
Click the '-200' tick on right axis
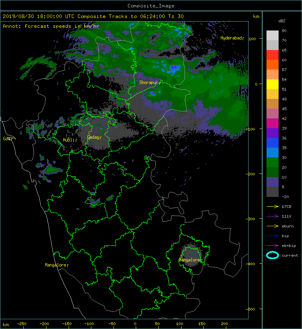point(250,174)
